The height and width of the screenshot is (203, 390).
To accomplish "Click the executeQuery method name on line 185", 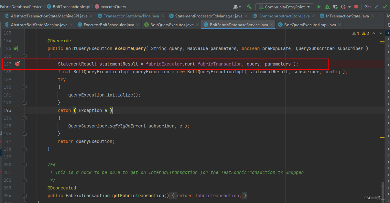I will click(x=130, y=48).
